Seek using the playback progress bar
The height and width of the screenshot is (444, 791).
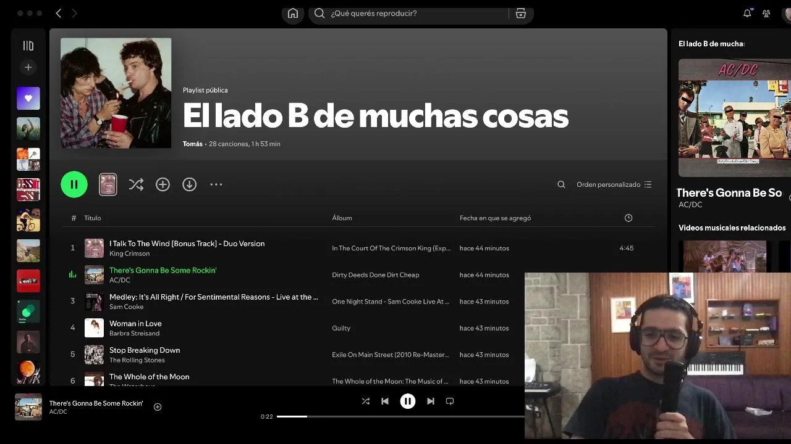[400, 416]
